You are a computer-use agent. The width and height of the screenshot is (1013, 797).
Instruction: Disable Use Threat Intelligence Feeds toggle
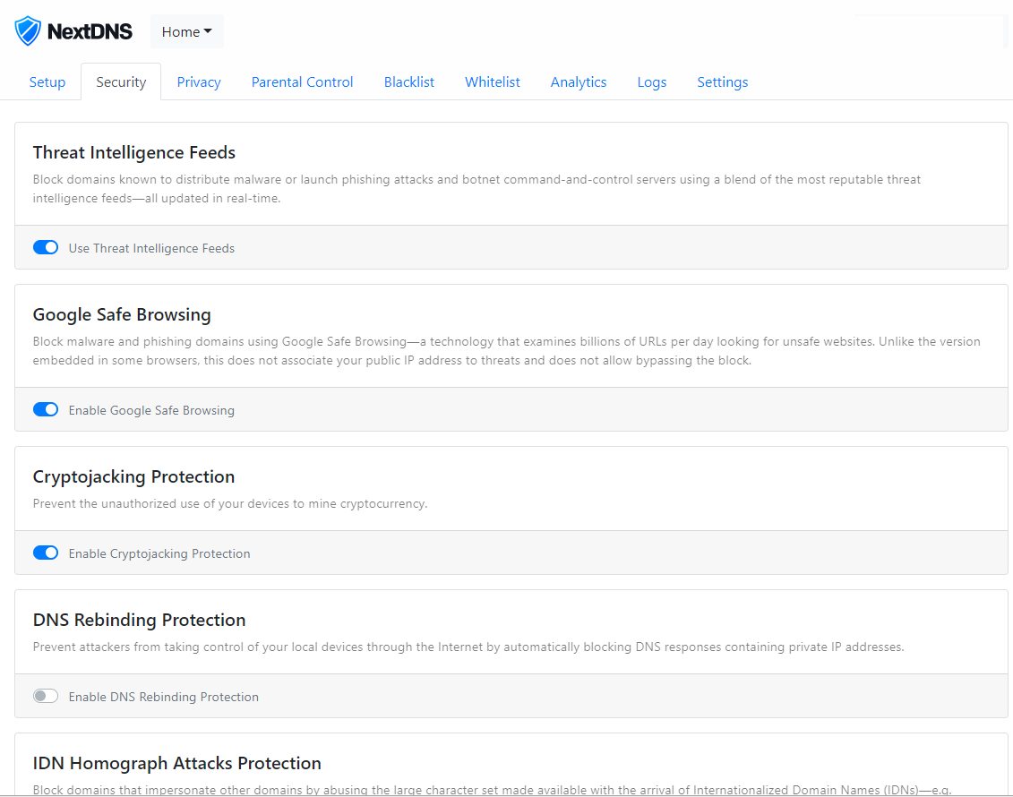tap(45, 247)
